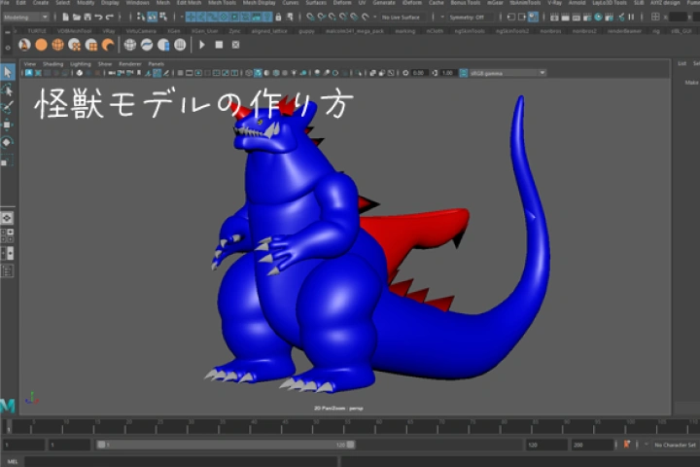Click the New Scene icon
Image resolution: width=700 pixels, height=467 pixels.
click(x=66, y=18)
